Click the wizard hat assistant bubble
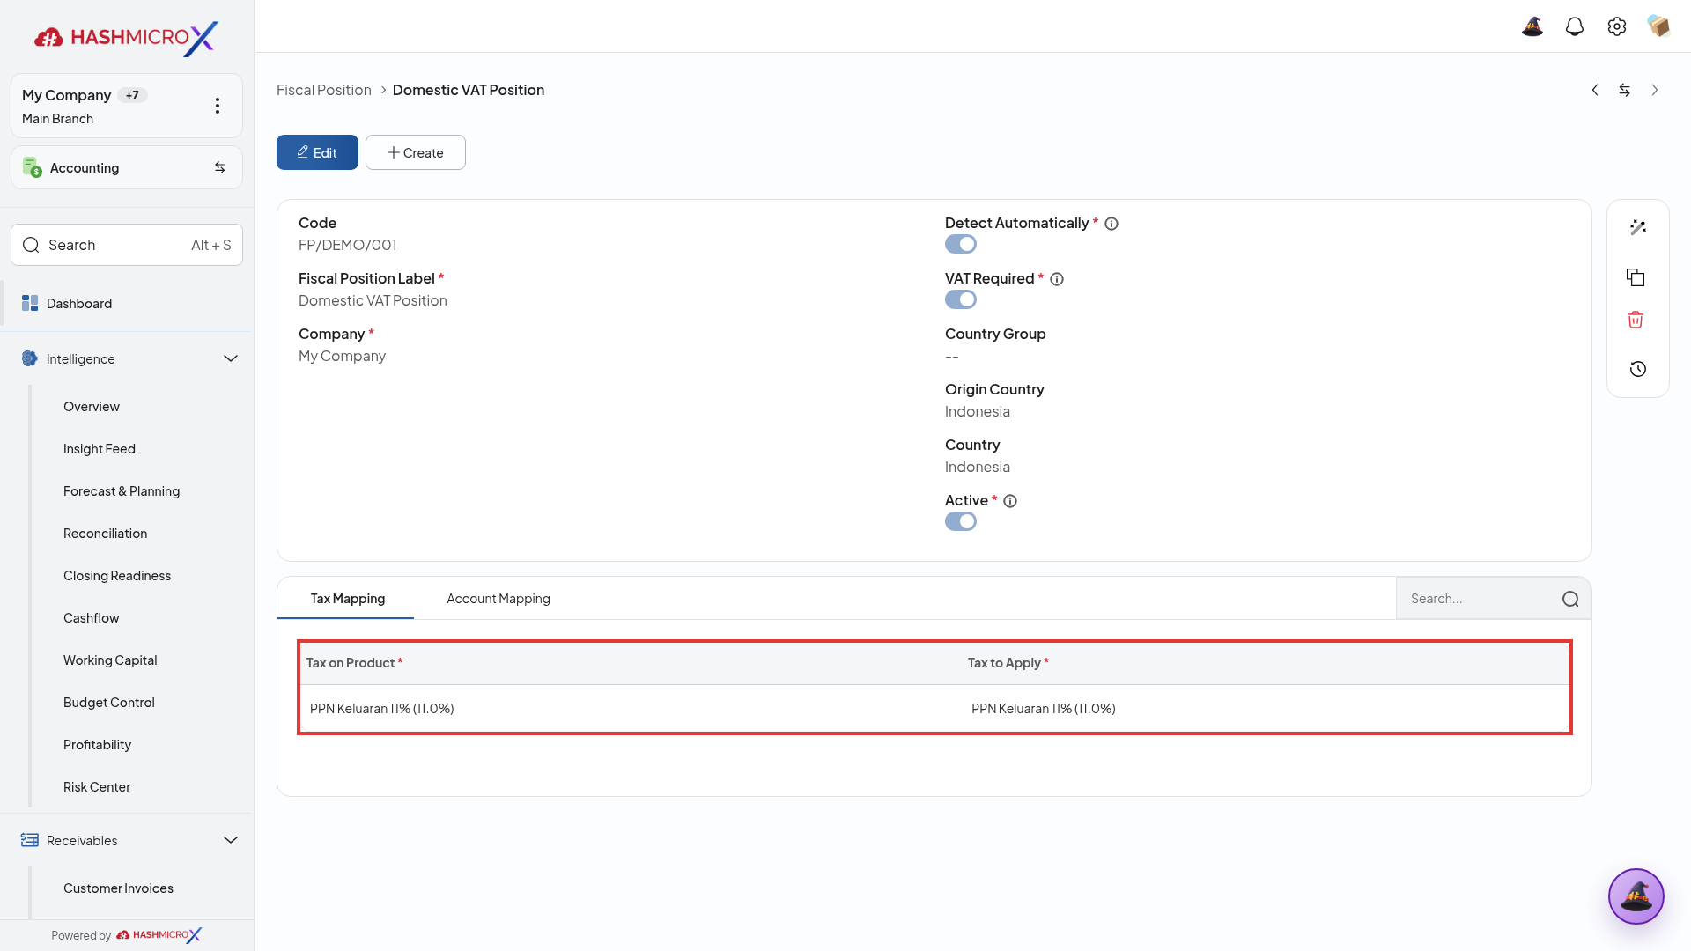 pos(1636,896)
